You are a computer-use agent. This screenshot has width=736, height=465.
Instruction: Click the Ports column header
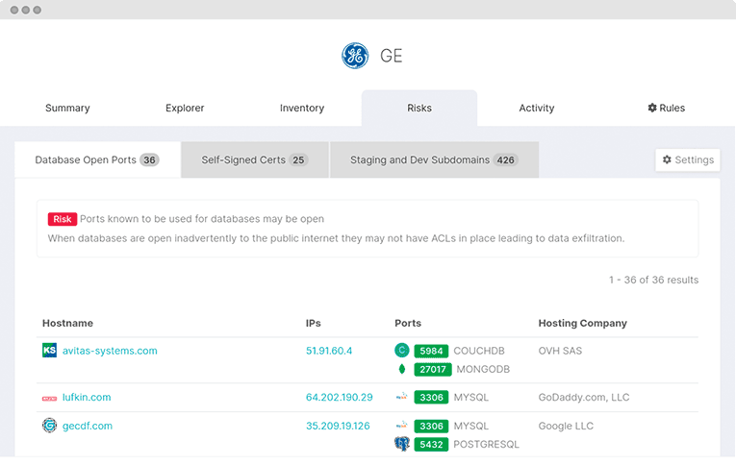408,323
